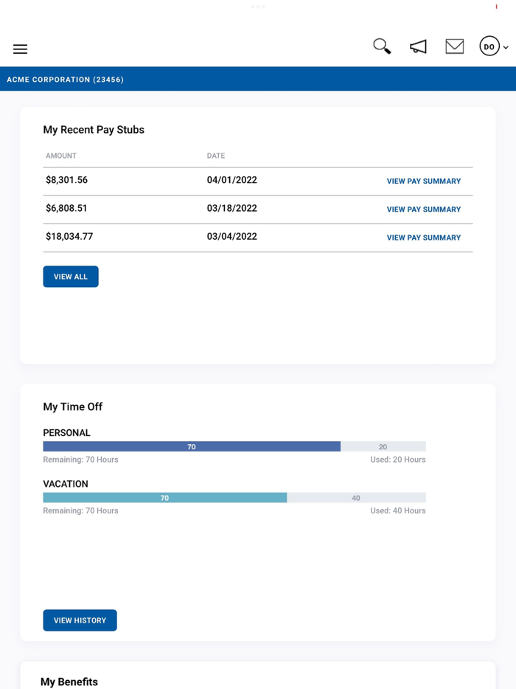Click the DATE column header
Image resolution: width=516 pixels, height=689 pixels.
coord(216,156)
